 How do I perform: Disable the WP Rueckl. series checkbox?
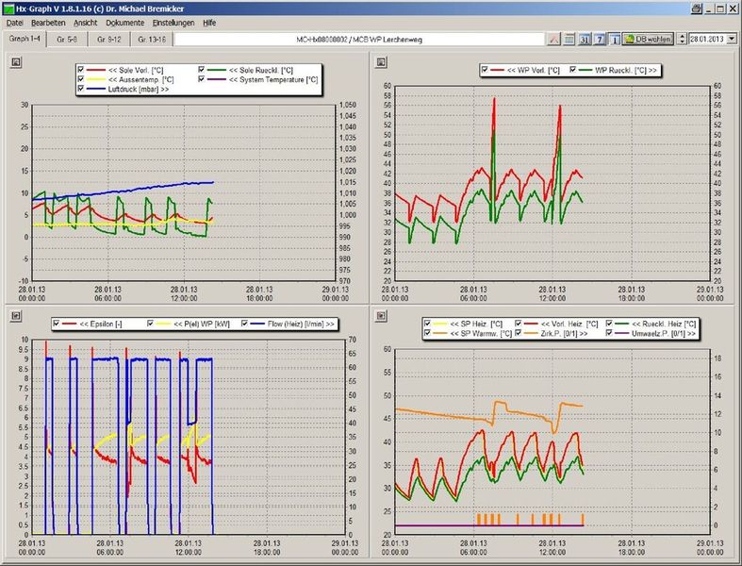point(571,70)
